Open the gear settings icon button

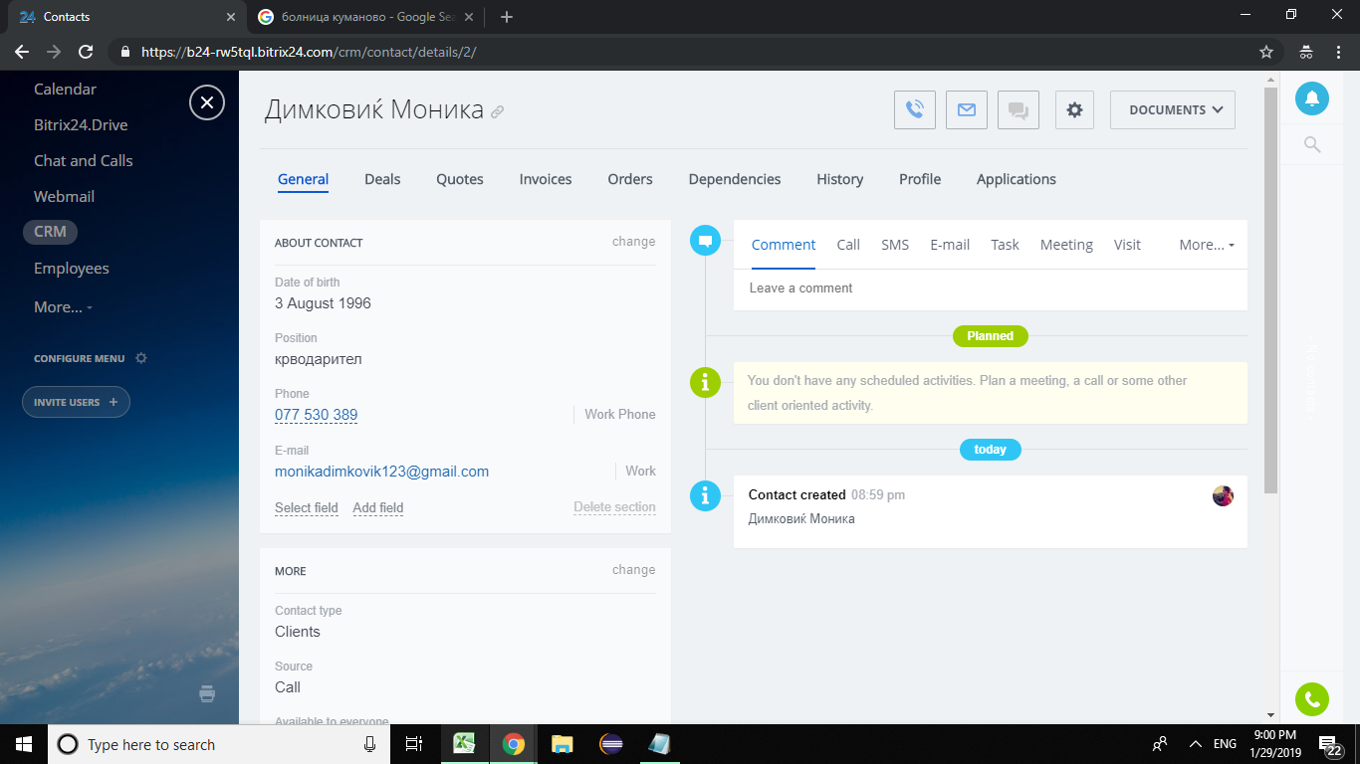1074,110
